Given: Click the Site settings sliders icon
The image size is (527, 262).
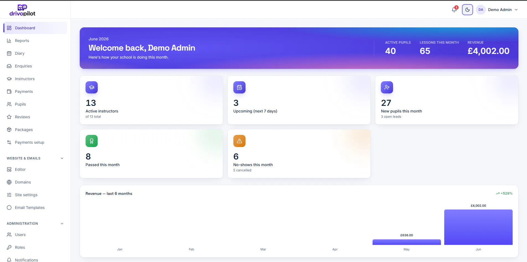Looking at the screenshot, I should 9,195.
